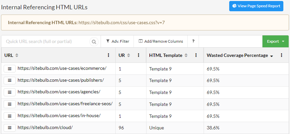Open URL column three-dot options menu
The image size is (290, 134).
(108, 55)
